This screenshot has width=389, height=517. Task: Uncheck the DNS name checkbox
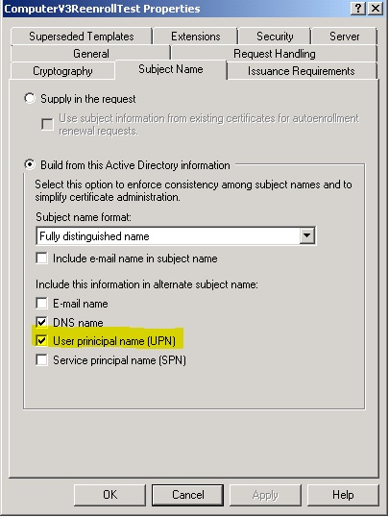(41, 322)
